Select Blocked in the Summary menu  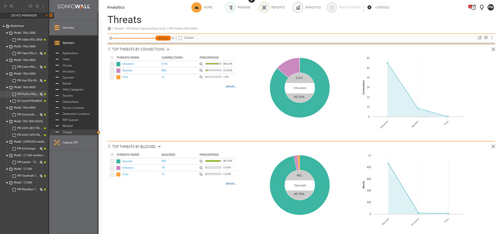point(67,126)
